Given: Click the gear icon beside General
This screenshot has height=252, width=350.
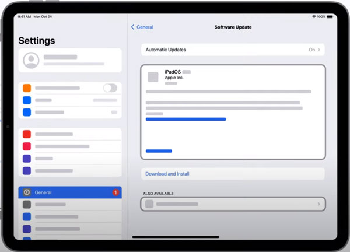Looking at the screenshot, I should (27, 192).
